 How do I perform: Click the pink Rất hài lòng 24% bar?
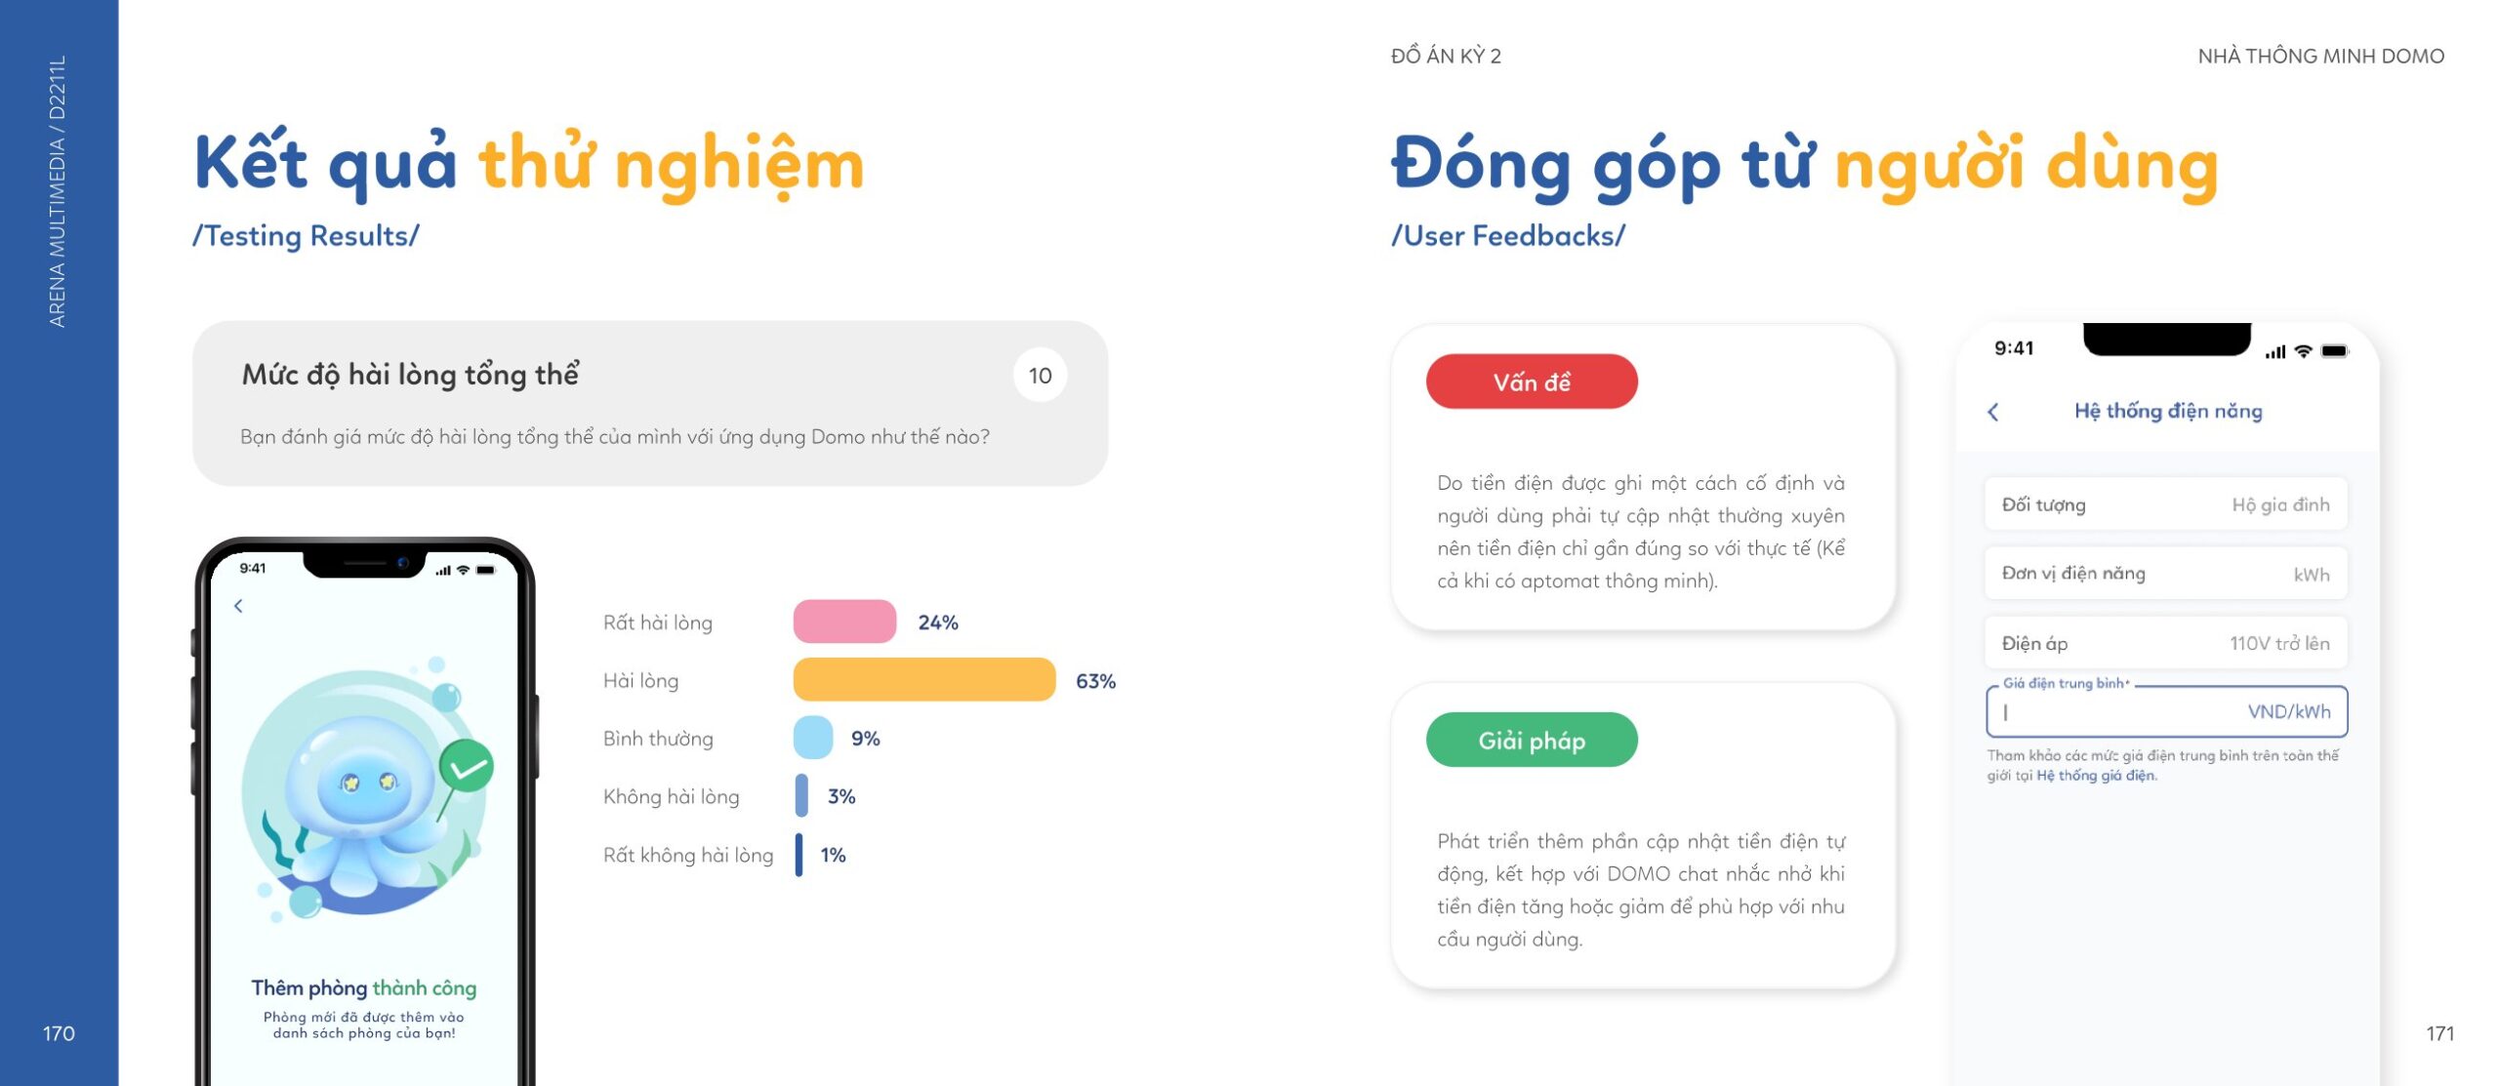coord(843,622)
